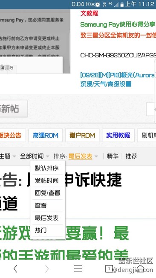
Task: Filter threads by 精华
Action: [x=113, y=156]
